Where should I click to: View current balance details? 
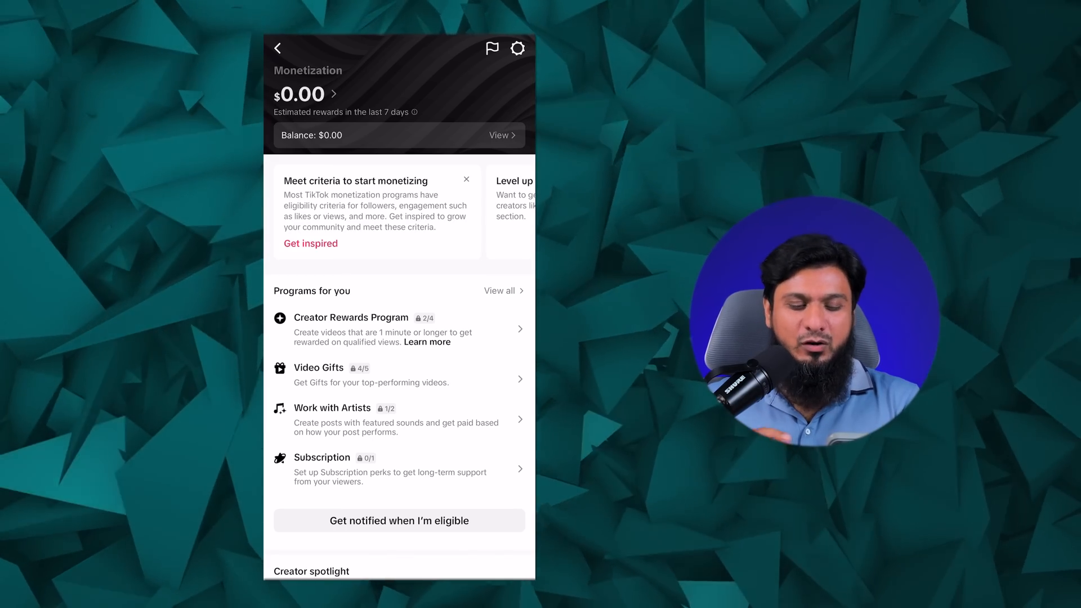[x=501, y=135]
